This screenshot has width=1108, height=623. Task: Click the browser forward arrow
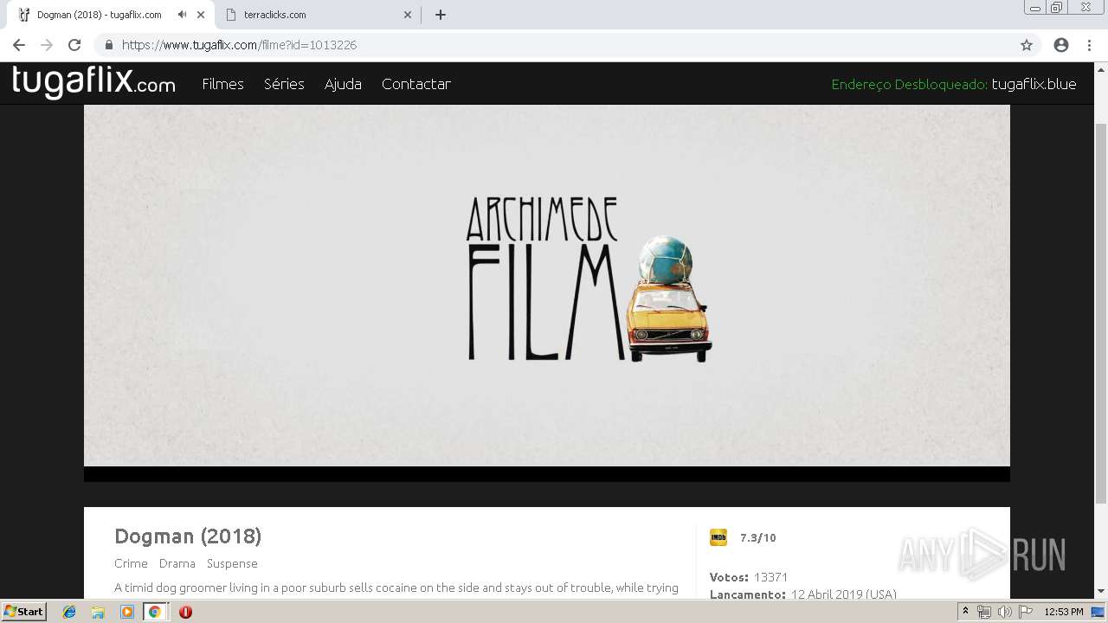tap(47, 45)
